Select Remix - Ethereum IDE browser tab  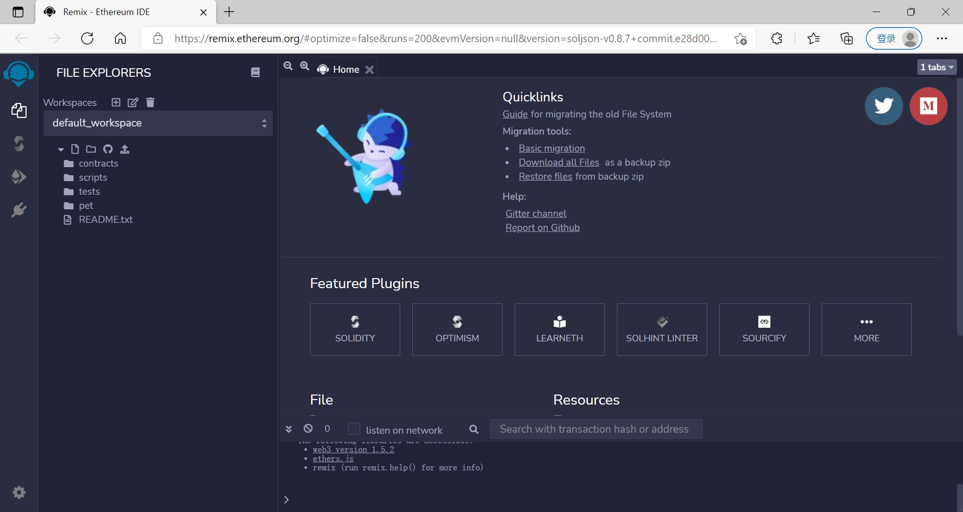(126, 12)
